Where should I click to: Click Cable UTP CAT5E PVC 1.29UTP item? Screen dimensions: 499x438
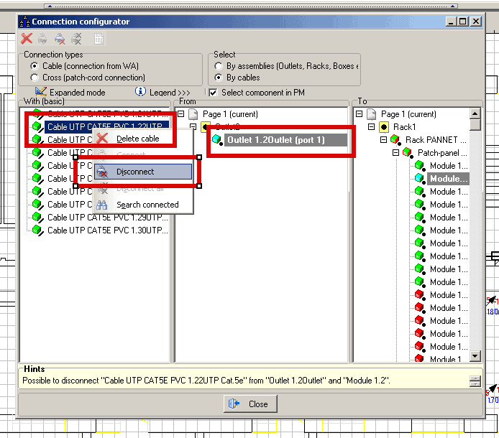[x=107, y=218]
